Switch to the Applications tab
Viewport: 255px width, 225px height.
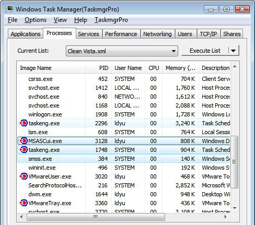(26, 34)
